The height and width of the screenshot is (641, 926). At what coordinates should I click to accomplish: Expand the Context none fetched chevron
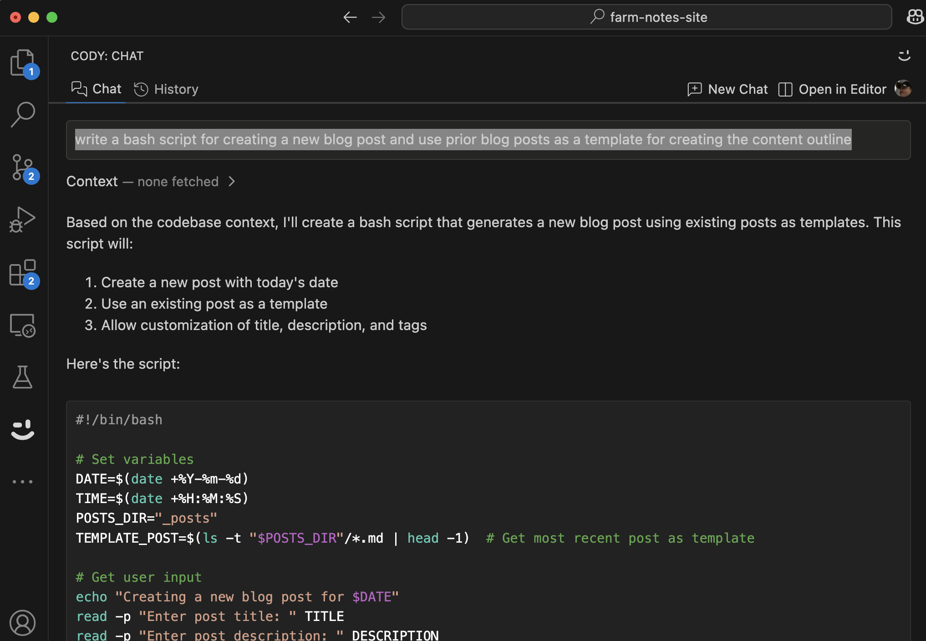232,182
